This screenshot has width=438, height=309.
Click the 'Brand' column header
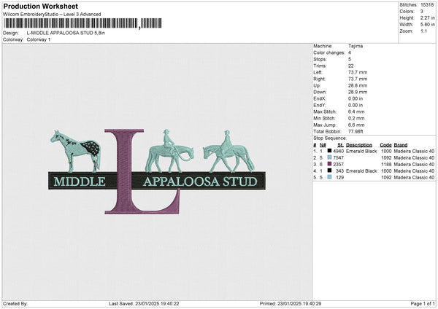[401, 145]
